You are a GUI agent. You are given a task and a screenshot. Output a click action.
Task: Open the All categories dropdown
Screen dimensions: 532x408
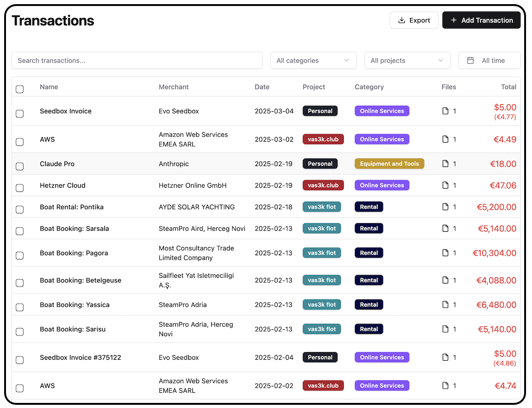(313, 60)
